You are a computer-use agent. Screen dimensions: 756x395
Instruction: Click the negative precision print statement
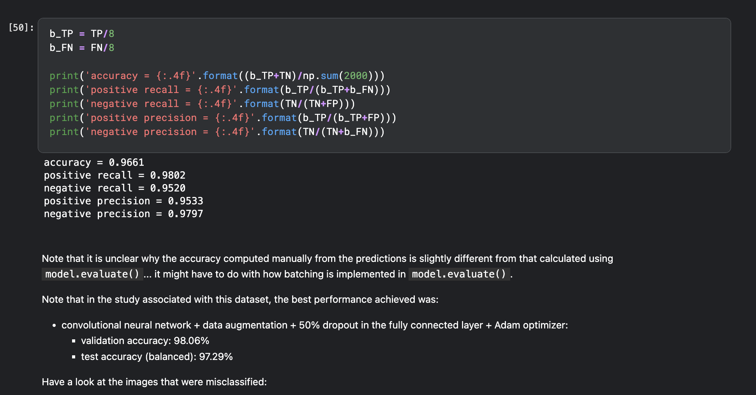click(217, 132)
